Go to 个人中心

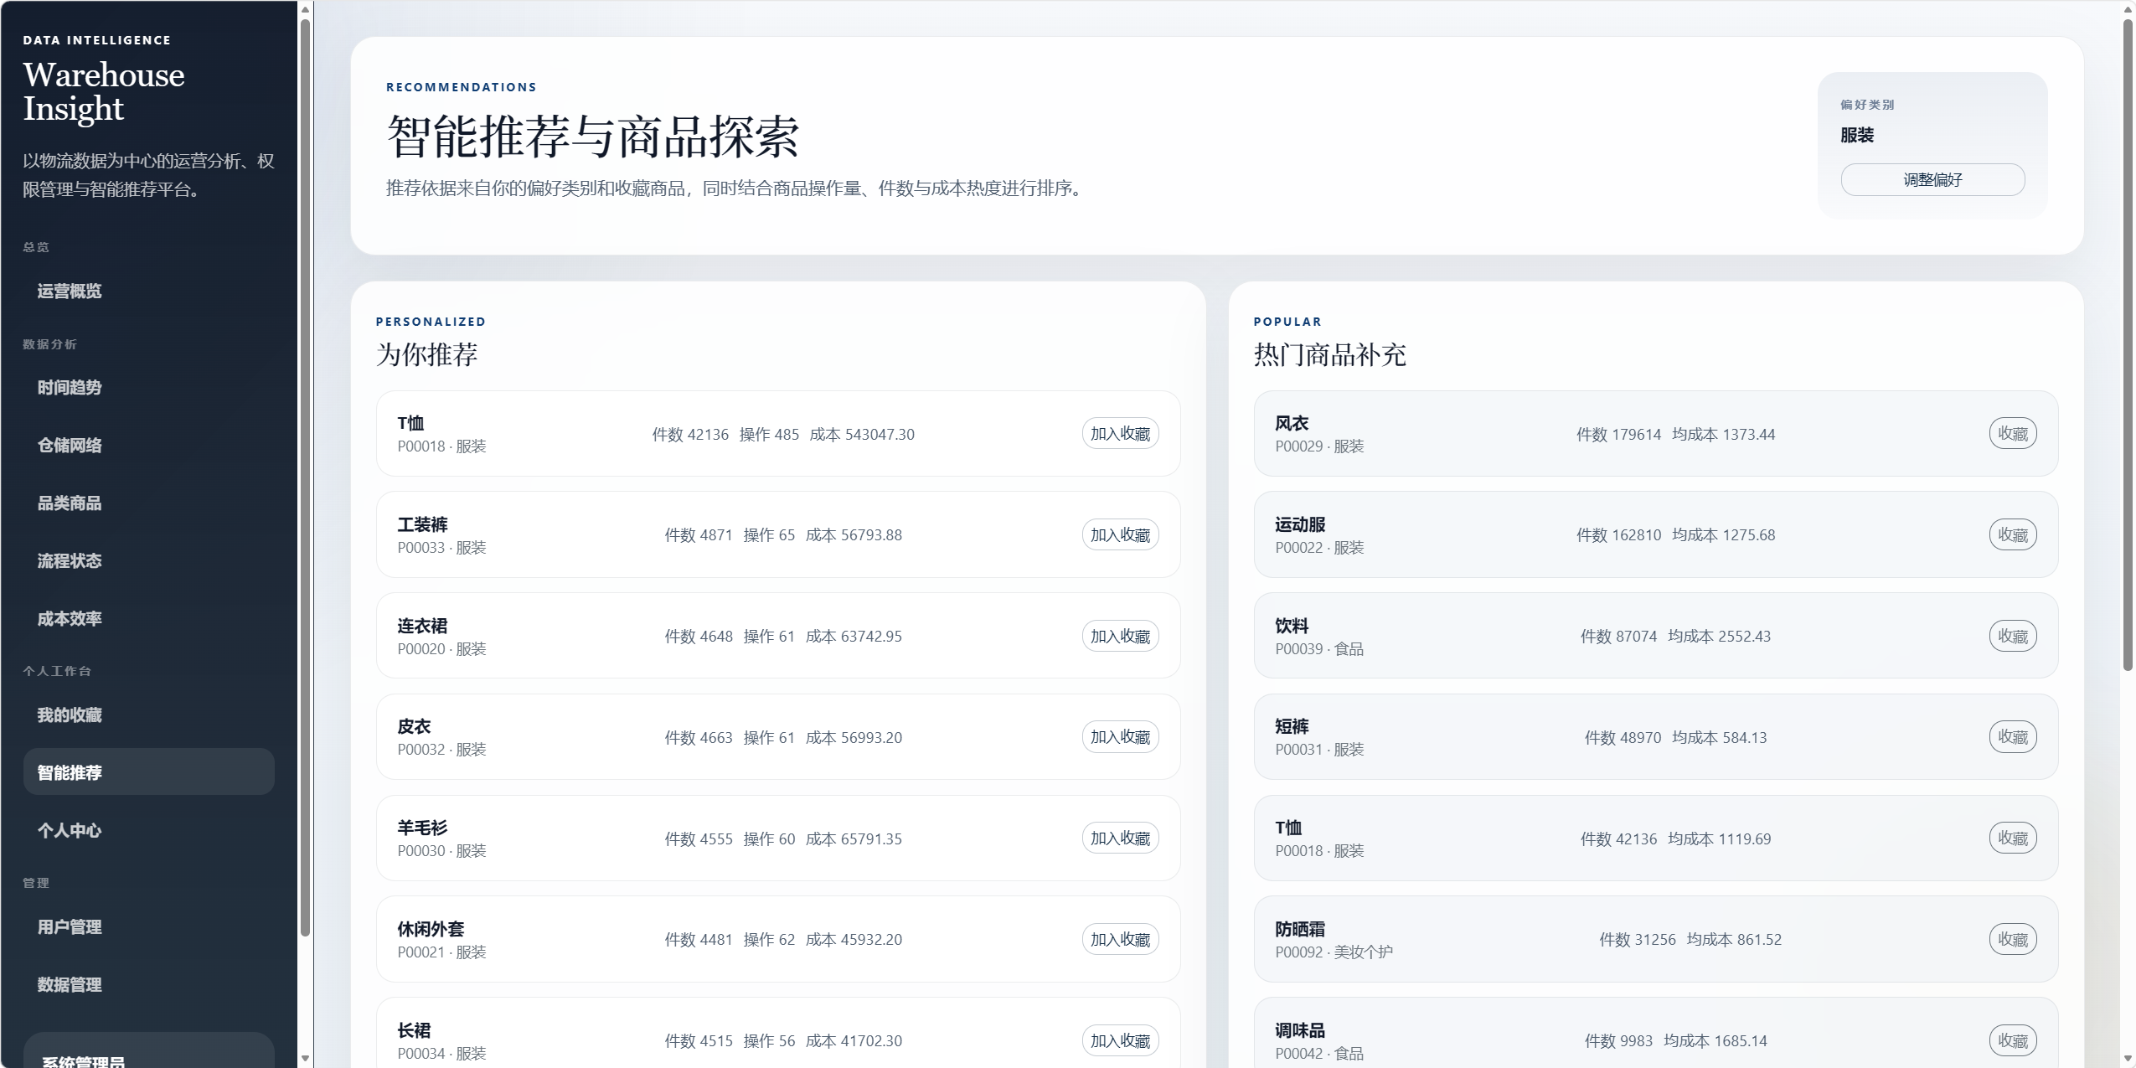pos(70,831)
